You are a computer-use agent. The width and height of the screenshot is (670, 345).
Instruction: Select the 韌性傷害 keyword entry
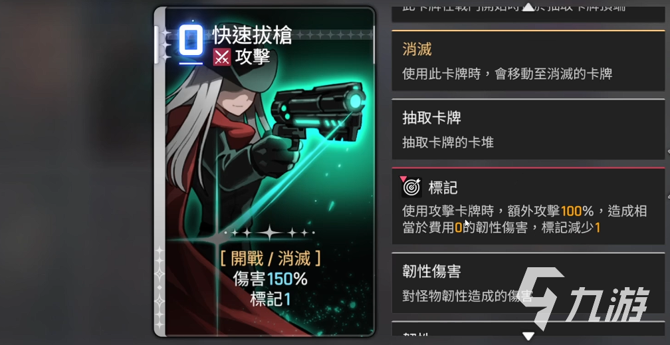pyautogui.click(x=528, y=283)
